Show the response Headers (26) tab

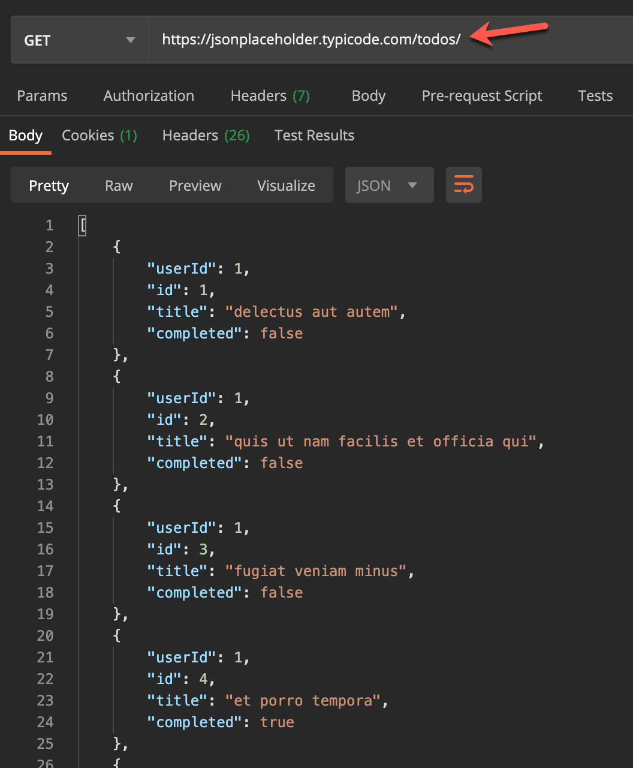click(x=206, y=136)
